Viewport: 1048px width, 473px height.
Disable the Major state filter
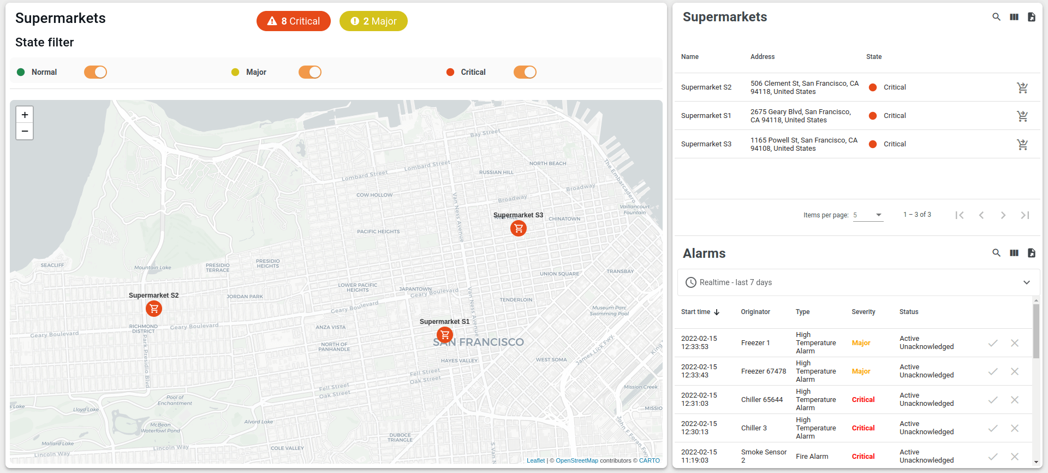coord(310,72)
